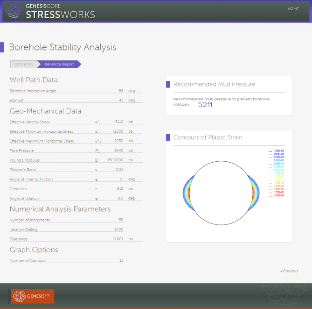Viewport: 312px width, 309px height.
Task: Select the Pore Pressure value 3840
Action: point(118,151)
